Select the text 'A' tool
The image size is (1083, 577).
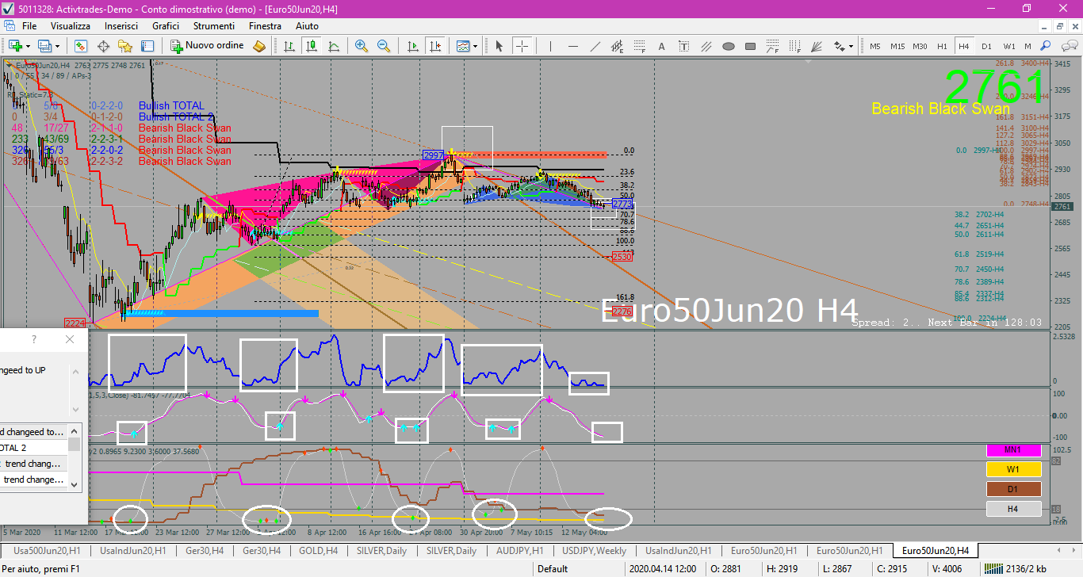[661, 46]
